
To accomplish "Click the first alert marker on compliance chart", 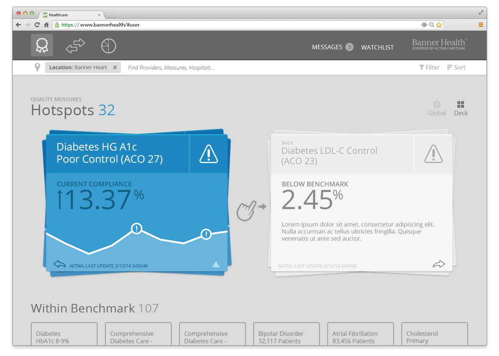I will [136, 229].
